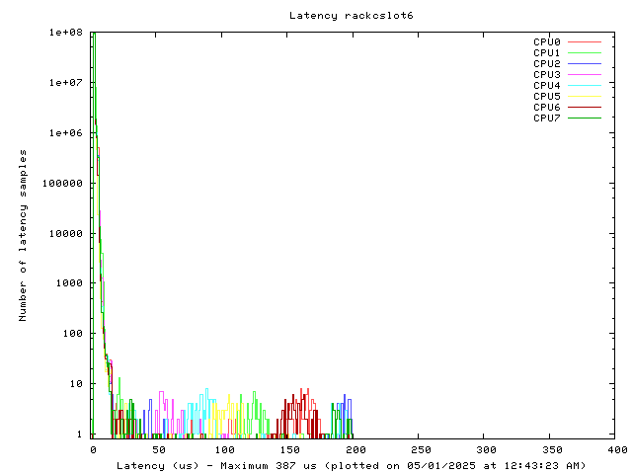Click the x-axis label "250"
Screen dimensions: 632x474
tap(421, 450)
